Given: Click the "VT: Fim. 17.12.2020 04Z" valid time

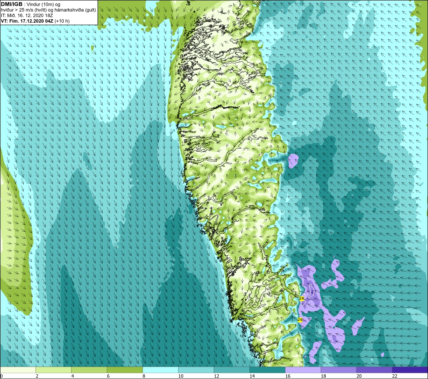Looking at the screenshot, I should (27, 21).
